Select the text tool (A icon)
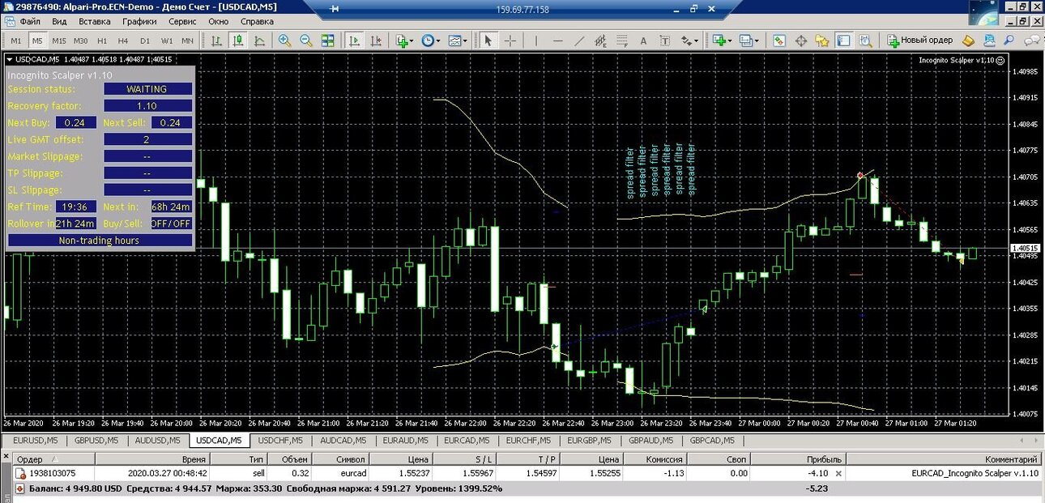Image resolution: width=1045 pixels, height=503 pixels. point(643,40)
